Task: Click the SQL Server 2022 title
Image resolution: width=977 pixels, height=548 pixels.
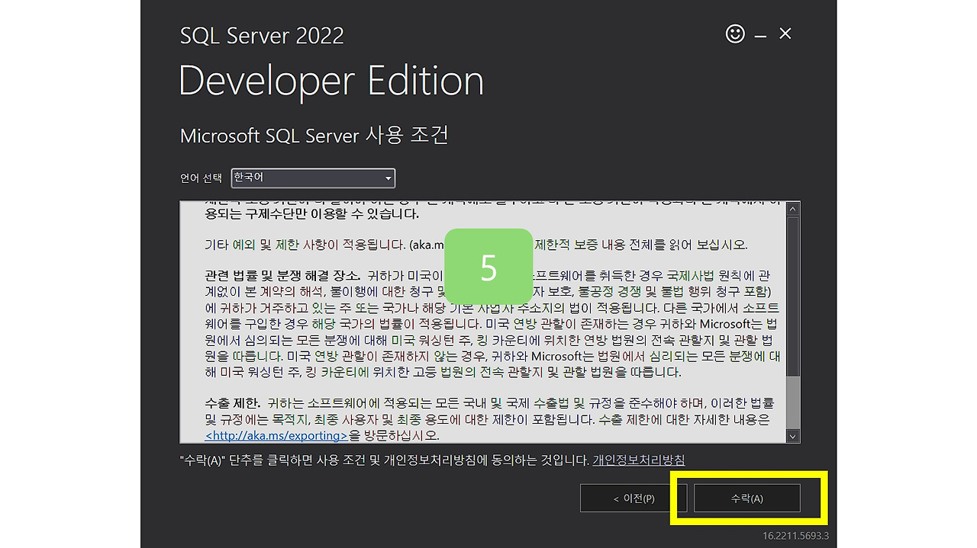Action: (262, 35)
